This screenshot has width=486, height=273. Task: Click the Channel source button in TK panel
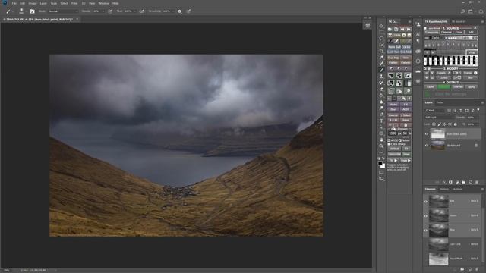(x=447, y=32)
